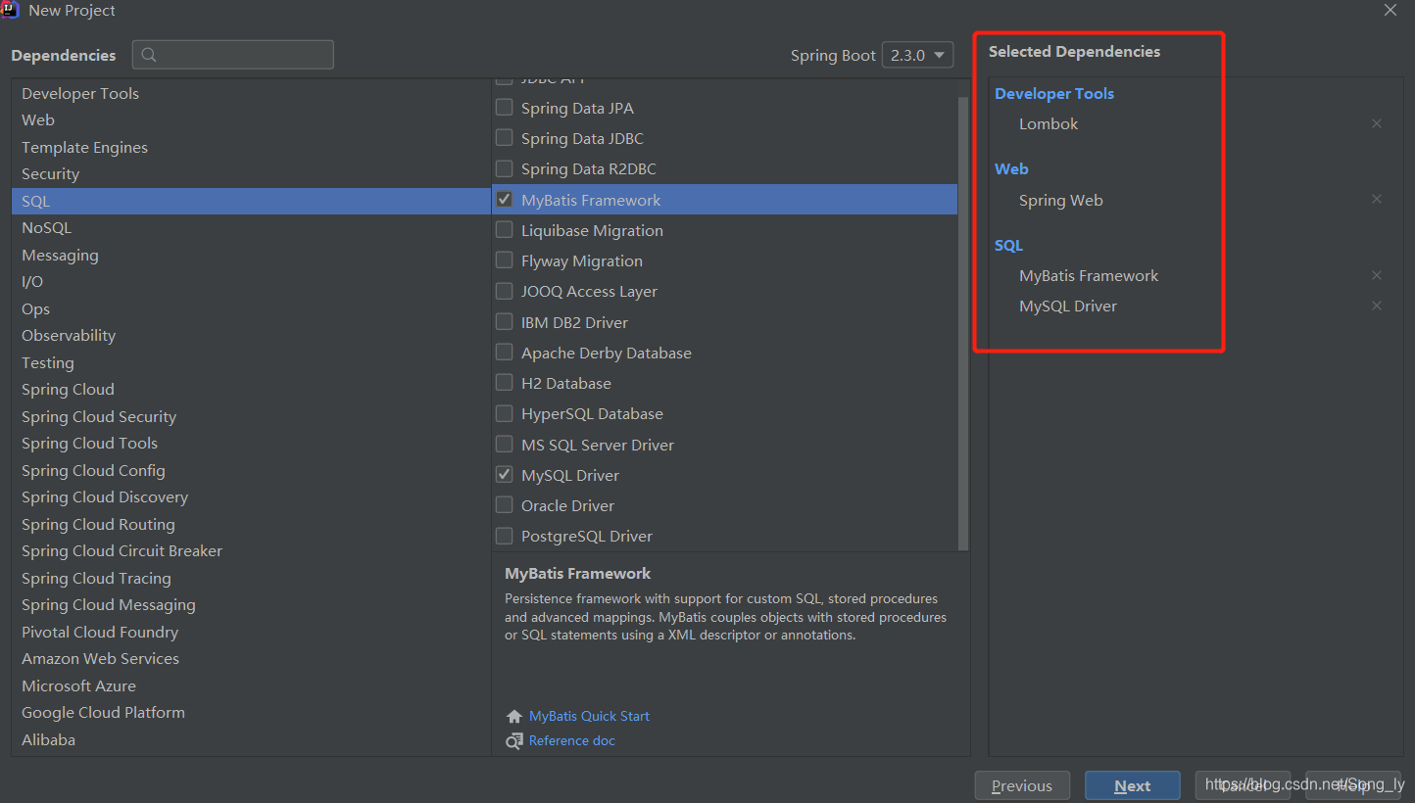The image size is (1415, 803).
Task: Check the MS SQL Server Driver checkbox
Action: point(504,444)
